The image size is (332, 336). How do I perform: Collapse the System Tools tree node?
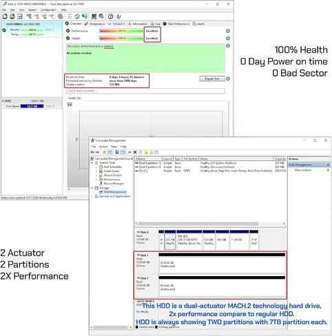pos(92,162)
